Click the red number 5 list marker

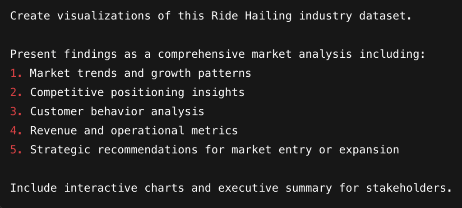coord(16,150)
